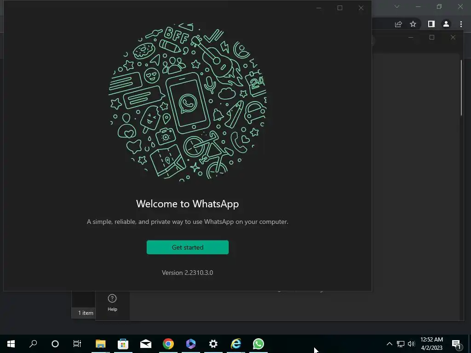This screenshot has height=353, width=471.
Task: Maximize the WhatsApp window
Action: [x=340, y=8]
